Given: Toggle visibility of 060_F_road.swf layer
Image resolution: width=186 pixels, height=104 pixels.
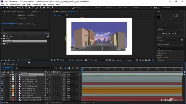Looking at the screenshot, I should tap(2, 95).
